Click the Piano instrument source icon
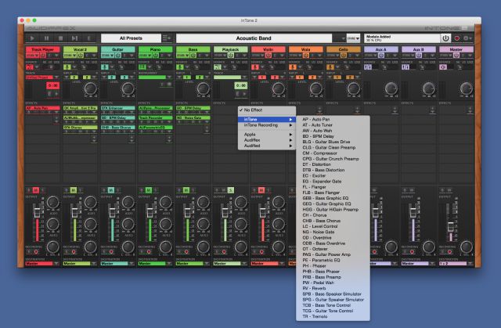 [142, 67]
